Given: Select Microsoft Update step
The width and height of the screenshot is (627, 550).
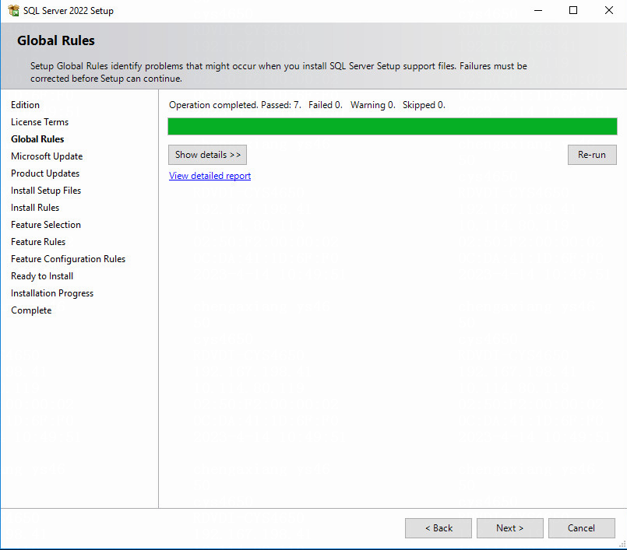Looking at the screenshot, I should coord(47,156).
